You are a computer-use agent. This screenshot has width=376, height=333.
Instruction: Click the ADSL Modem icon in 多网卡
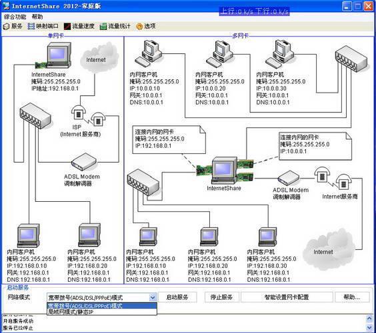[289, 178]
